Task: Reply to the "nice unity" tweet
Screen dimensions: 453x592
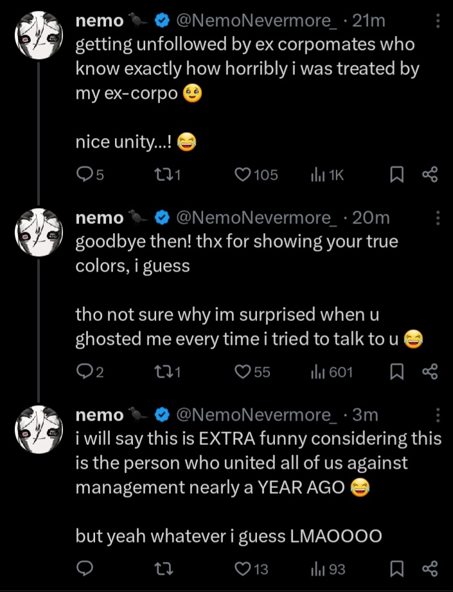Action: coord(85,175)
